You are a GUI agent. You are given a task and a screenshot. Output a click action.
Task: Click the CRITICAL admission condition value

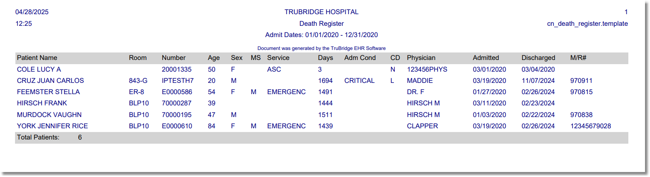click(x=359, y=81)
